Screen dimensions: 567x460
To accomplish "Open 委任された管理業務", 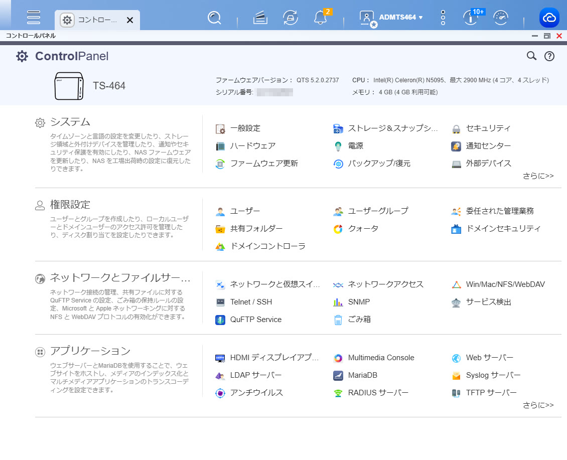I will click(x=493, y=211).
